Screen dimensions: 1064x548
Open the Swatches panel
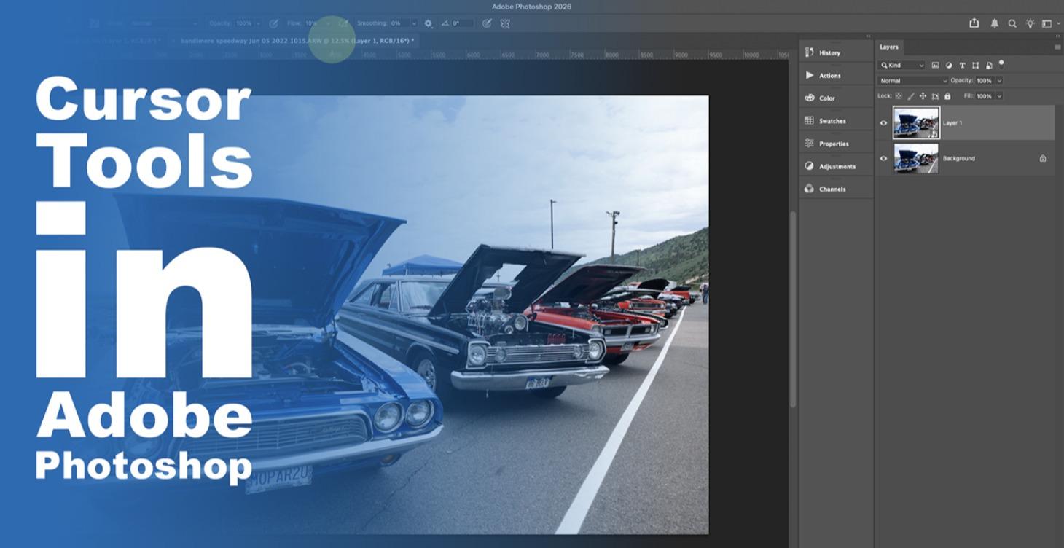point(836,121)
